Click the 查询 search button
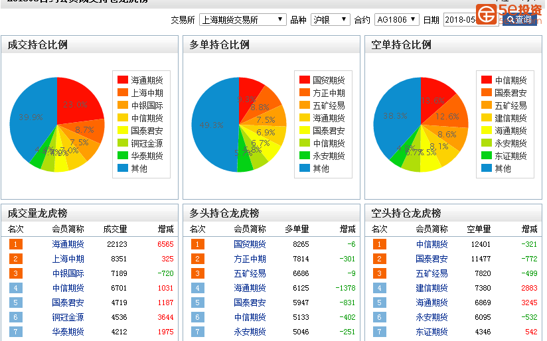The width and height of the screenshot is (547, 341). [519, 20]
